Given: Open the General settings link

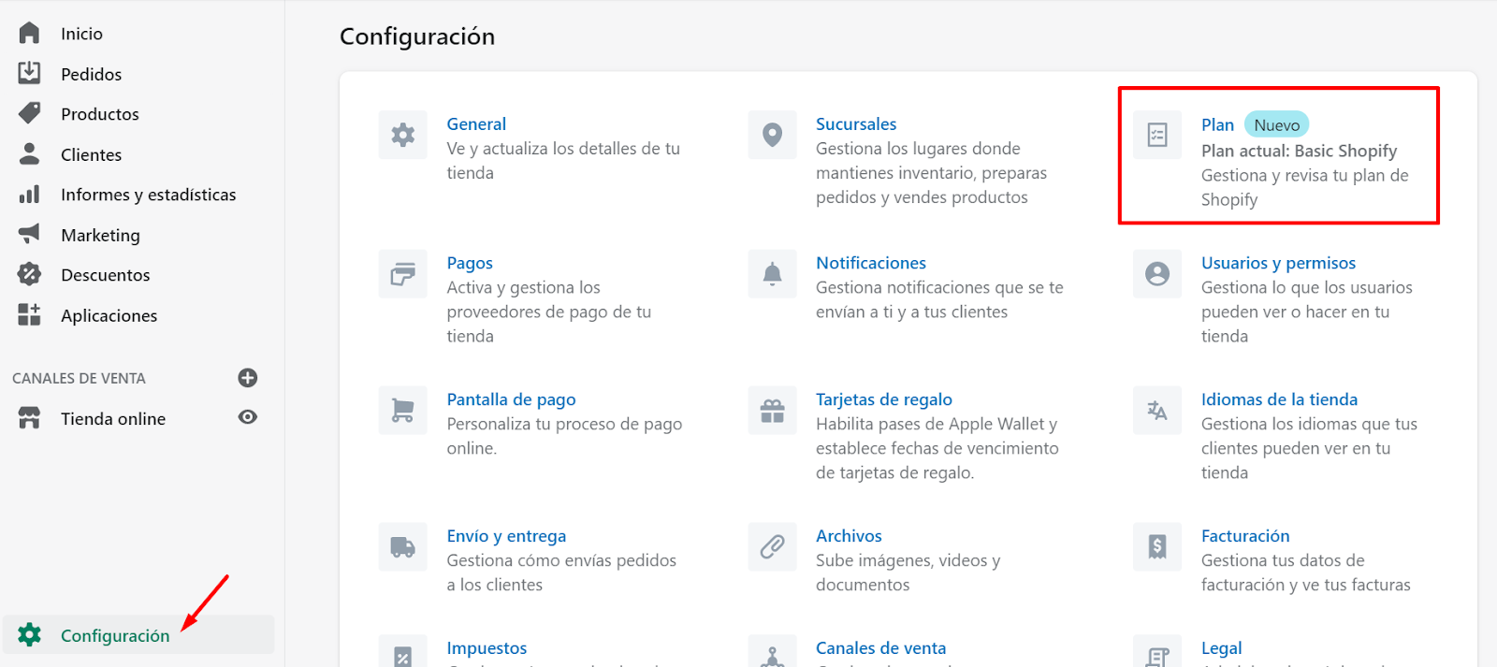Looking at the screenshot, I should [476, 123].
